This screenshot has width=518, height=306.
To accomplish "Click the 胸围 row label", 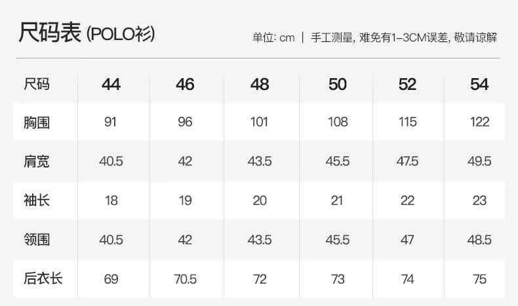I will [37, 122].
